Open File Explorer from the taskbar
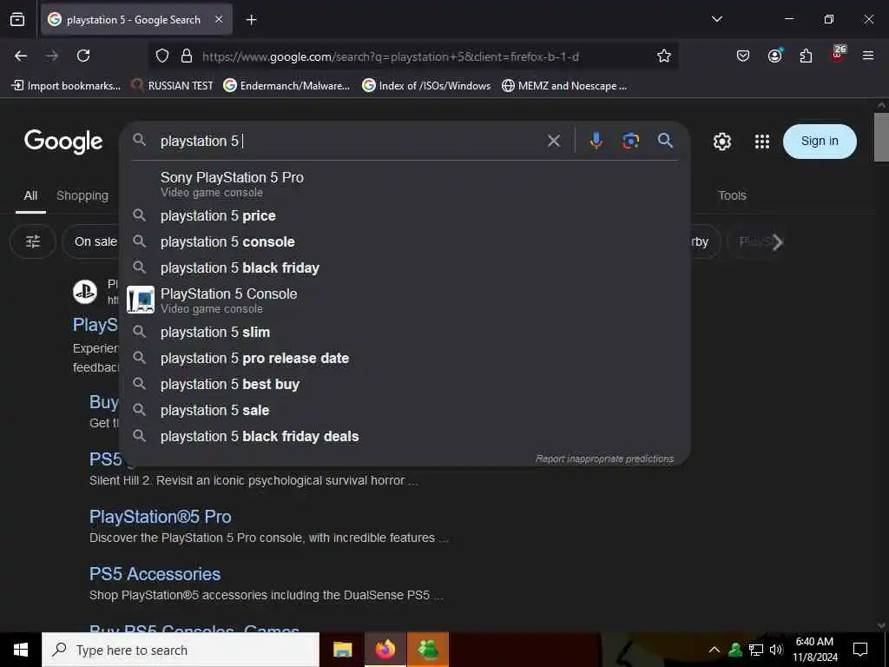Viewport: 889px width, 667px height. click(x=342, y=650)
